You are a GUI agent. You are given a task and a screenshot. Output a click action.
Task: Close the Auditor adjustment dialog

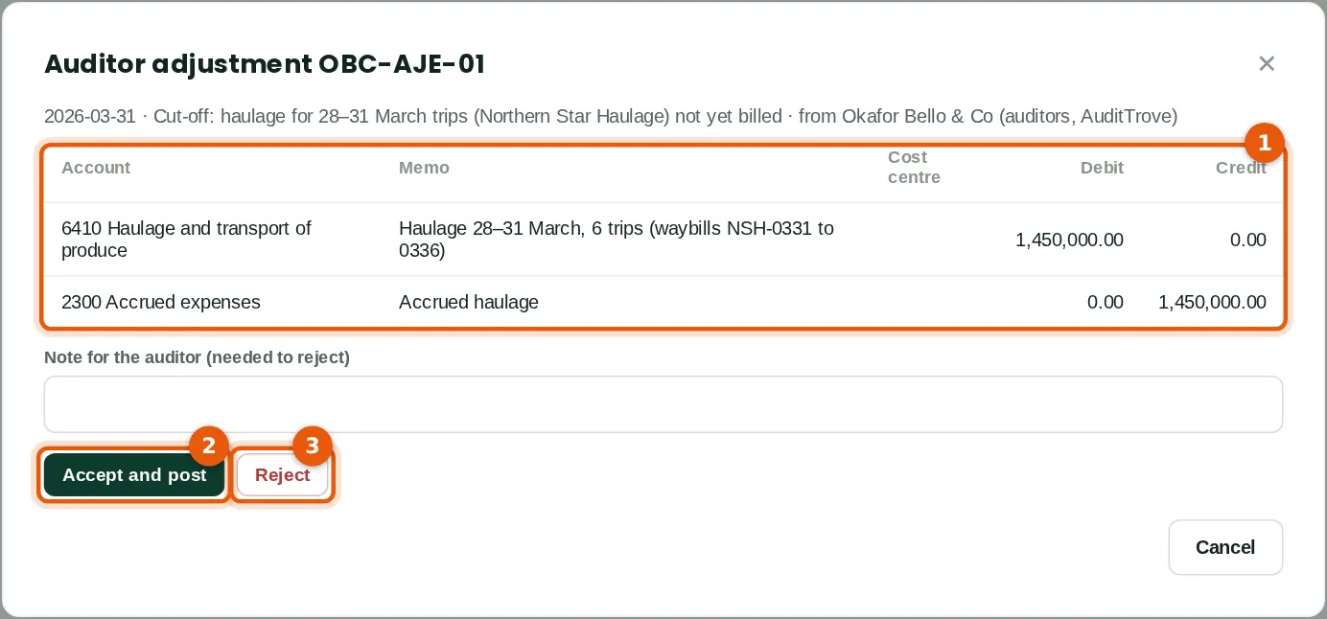coord(1267,63)
